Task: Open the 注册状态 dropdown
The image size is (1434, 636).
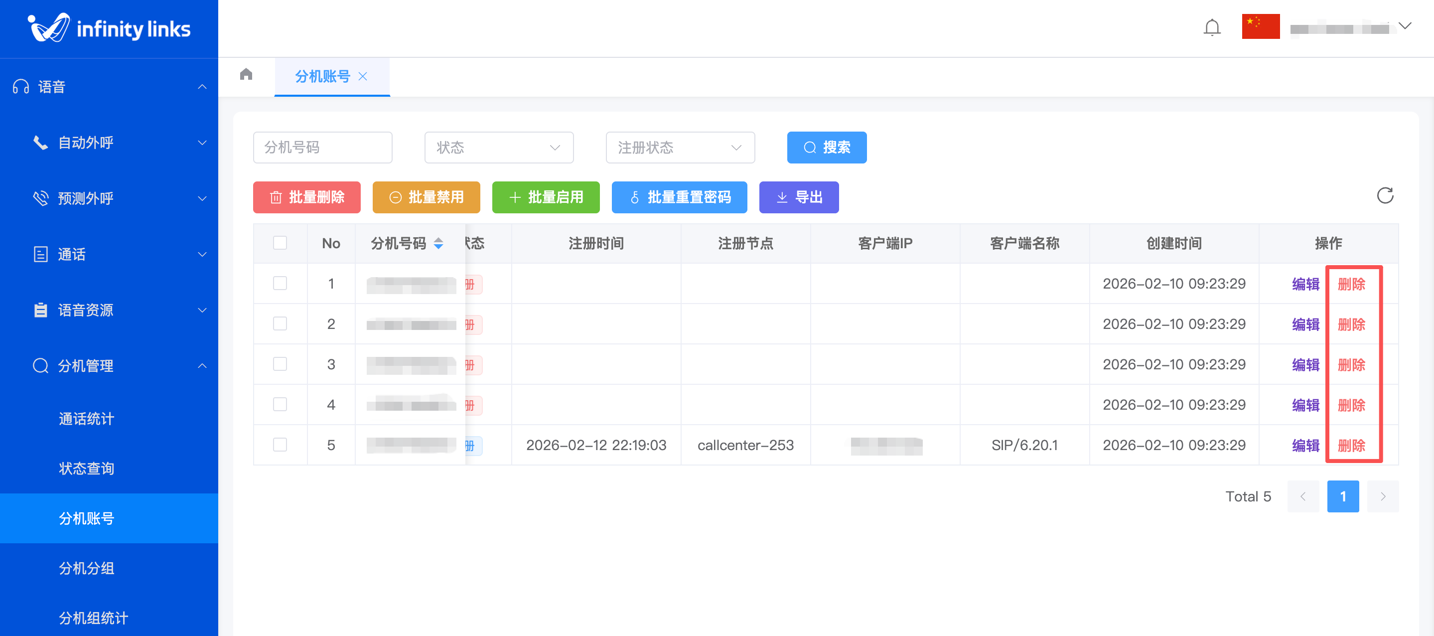Action: (680, 148)
